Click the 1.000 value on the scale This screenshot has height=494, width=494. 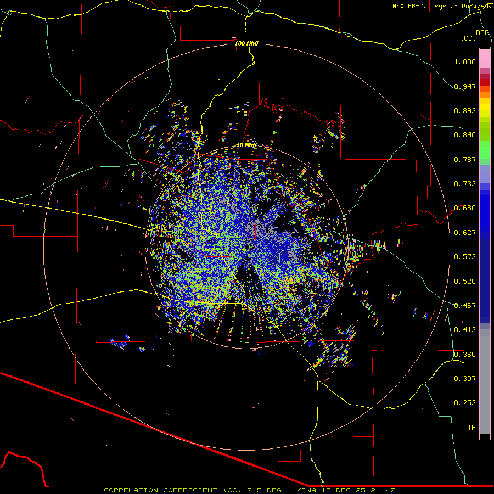pos(465,61)
